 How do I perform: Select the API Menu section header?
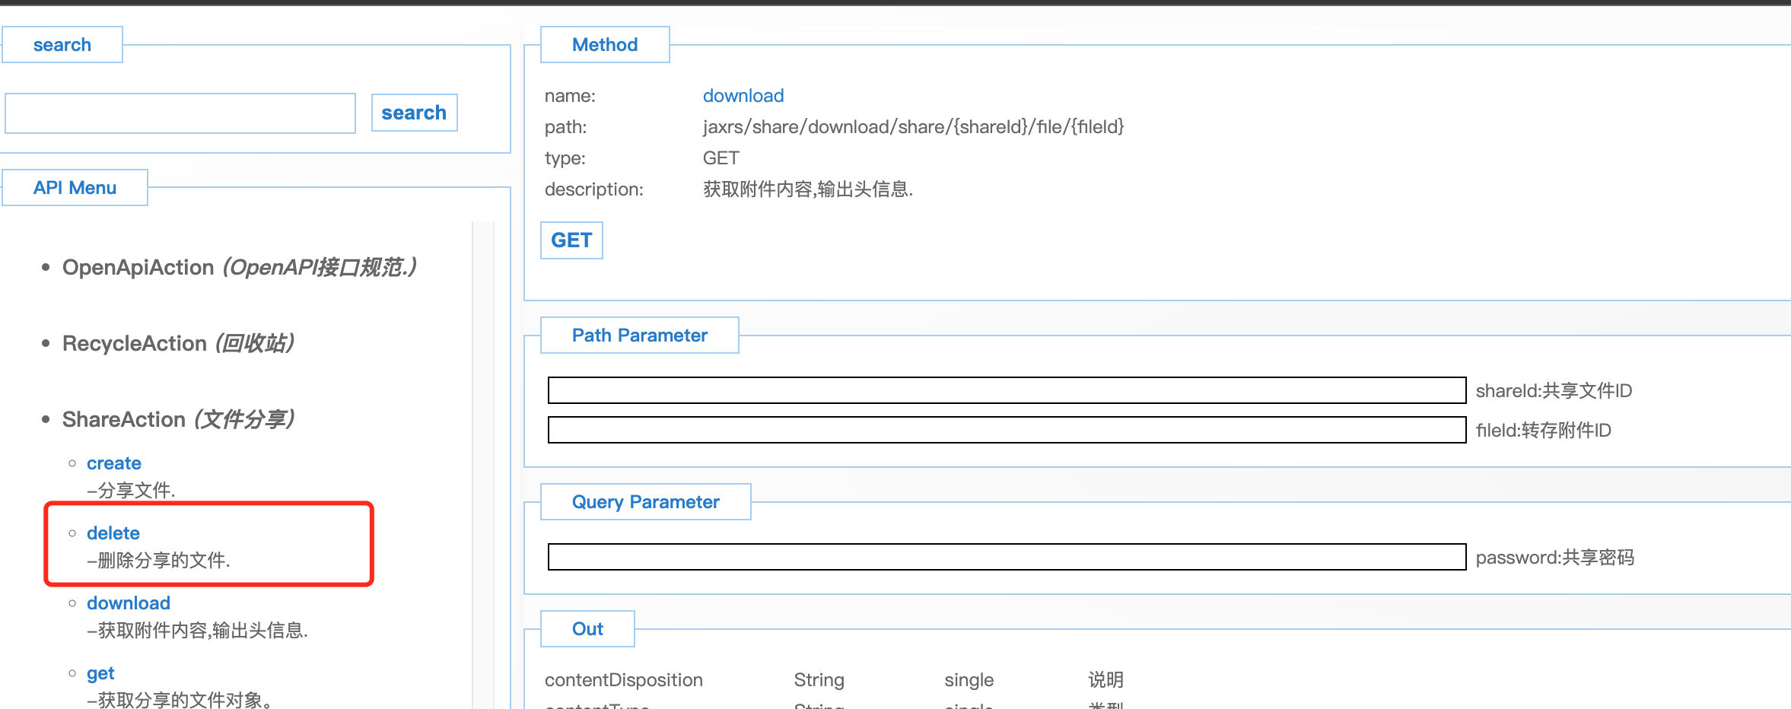click(75, 188)
